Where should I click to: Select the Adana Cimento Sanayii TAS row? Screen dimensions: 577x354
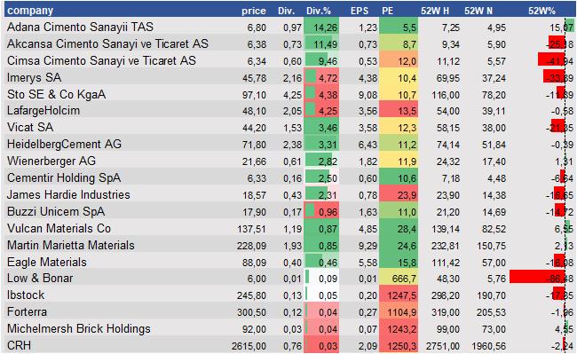(x=290, y=27)
